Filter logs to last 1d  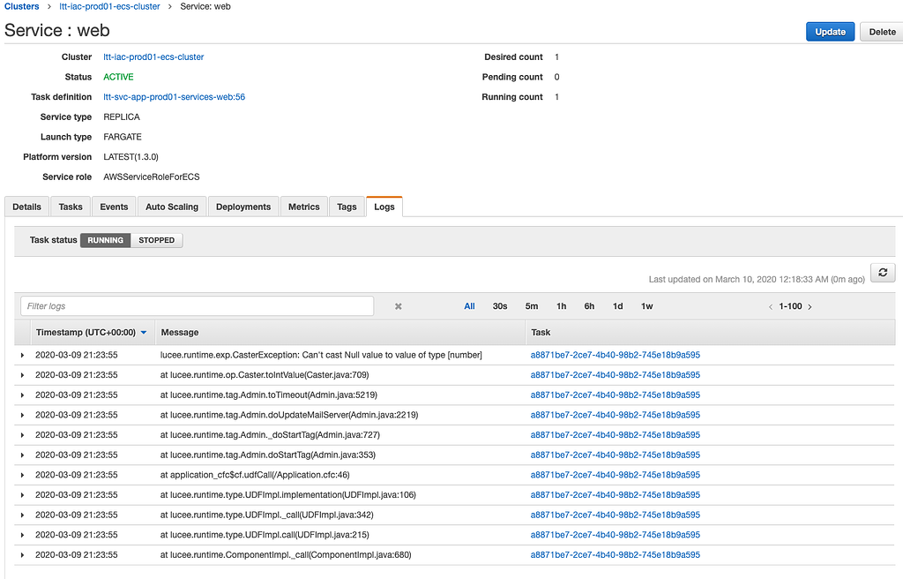(618, 306)
